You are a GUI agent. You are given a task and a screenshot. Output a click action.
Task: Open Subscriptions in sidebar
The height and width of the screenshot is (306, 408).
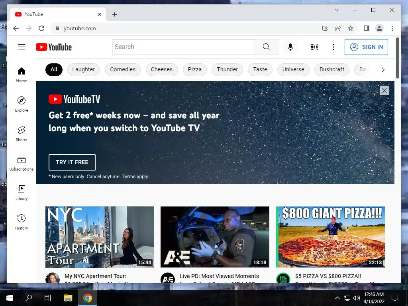point(22,163)
